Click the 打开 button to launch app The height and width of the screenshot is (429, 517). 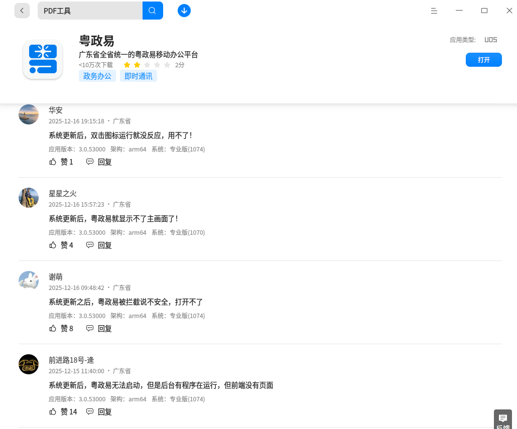(484, 60)
